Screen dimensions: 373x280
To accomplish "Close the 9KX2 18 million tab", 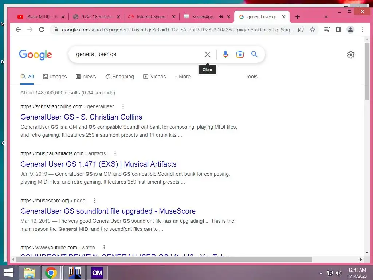I will coord(118,17).
